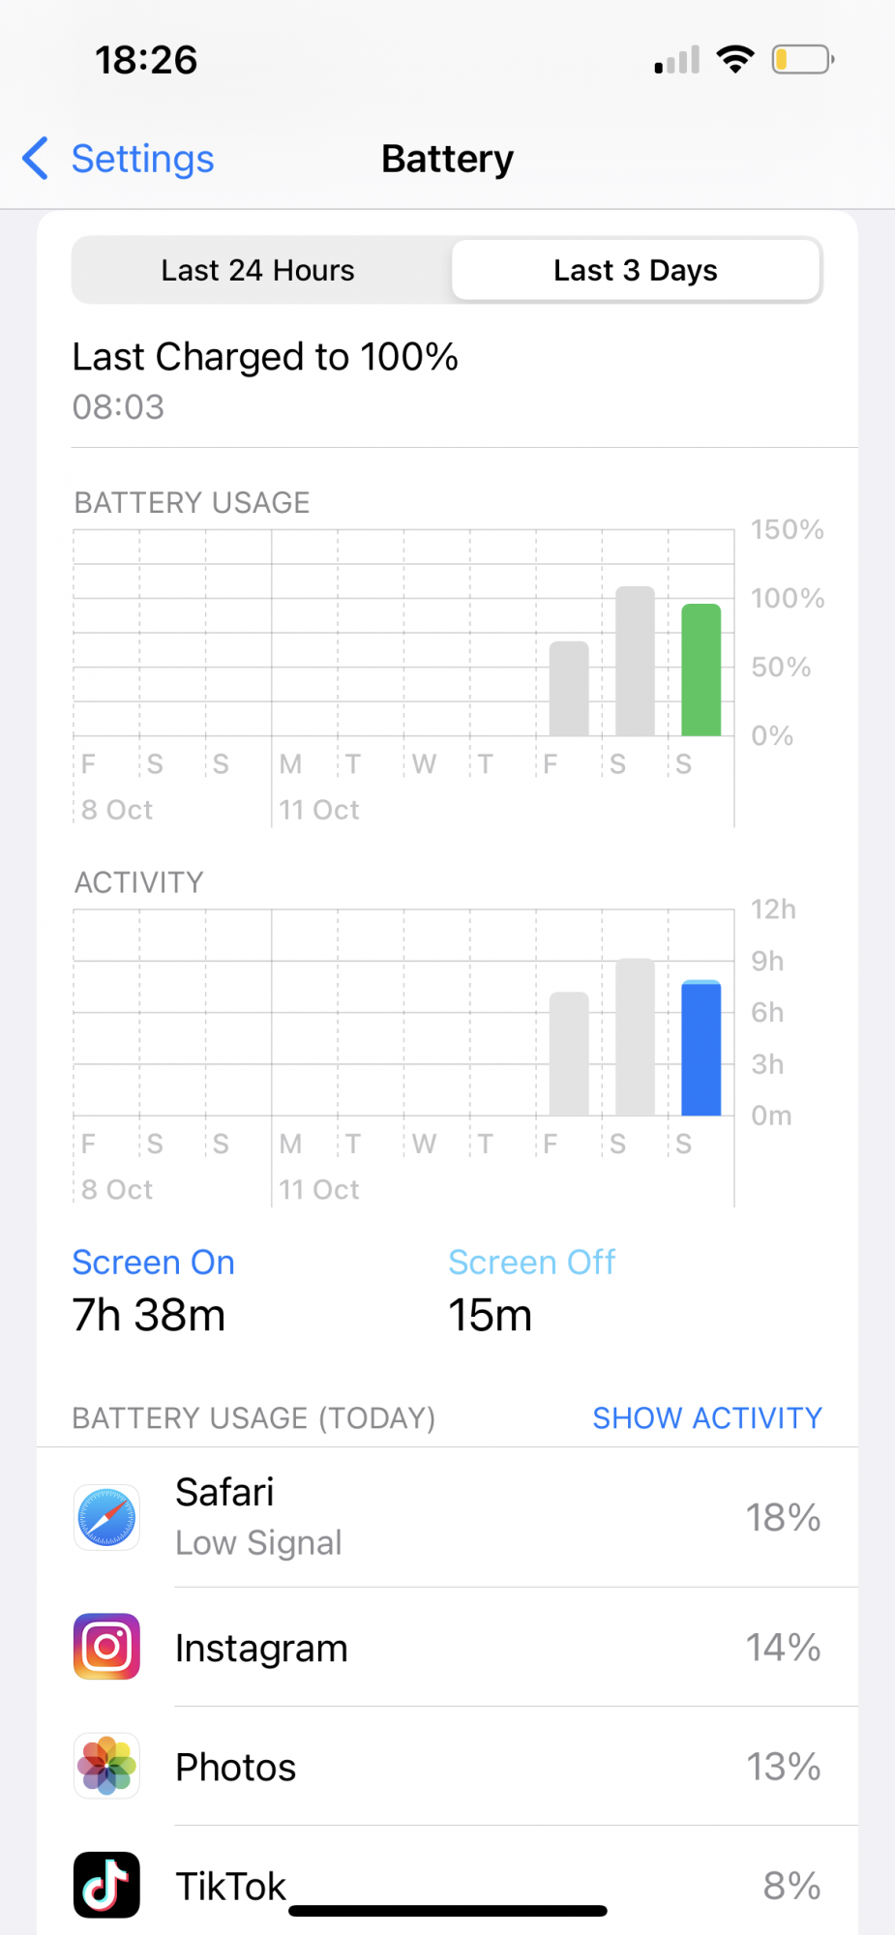Tap the shortest gray activity bar

coord(569,1054)
